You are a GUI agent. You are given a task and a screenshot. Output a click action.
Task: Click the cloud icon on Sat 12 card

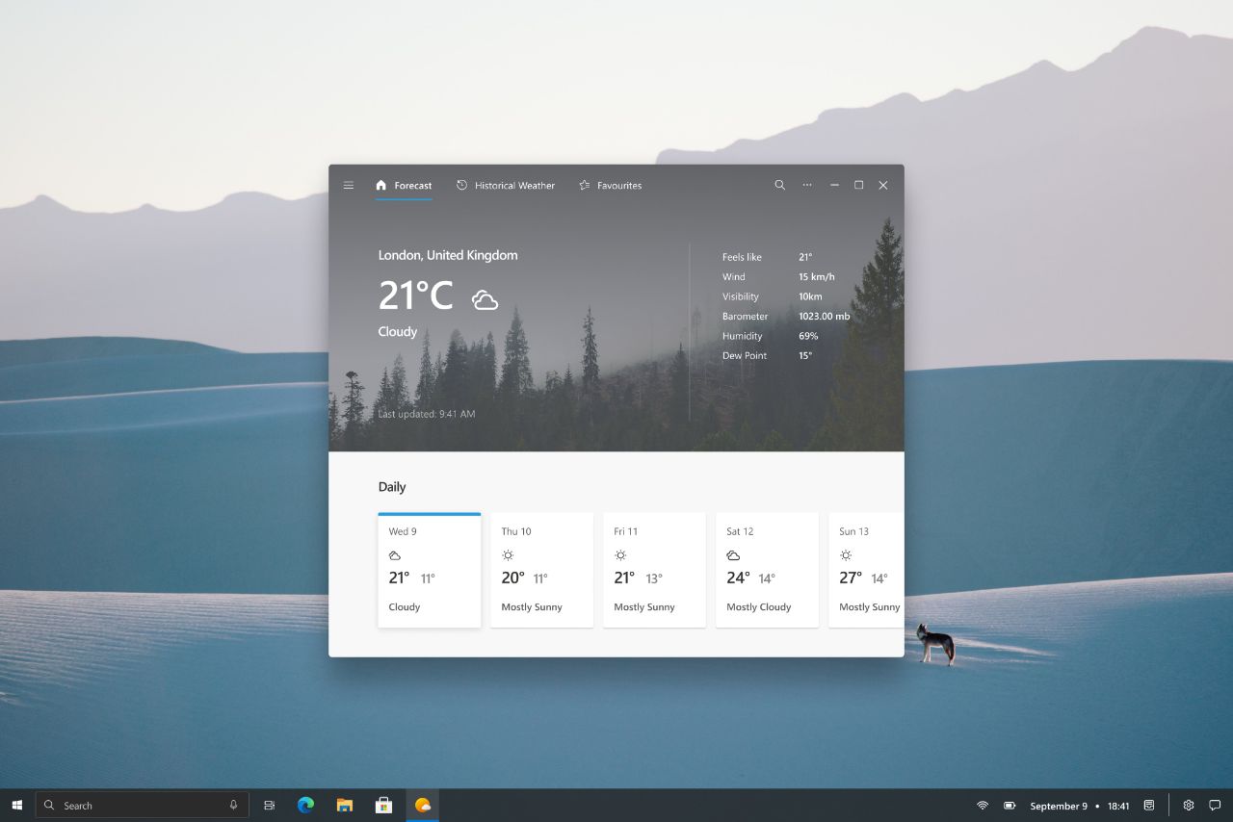[x=733, y=555]
